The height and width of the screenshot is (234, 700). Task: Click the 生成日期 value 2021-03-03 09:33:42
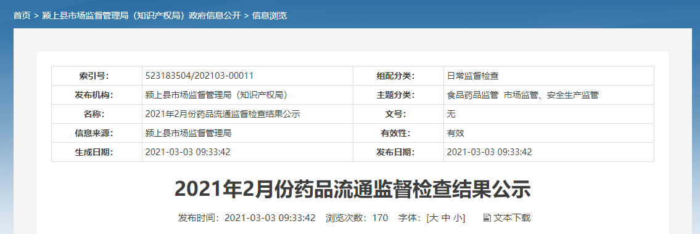[188, 153]
